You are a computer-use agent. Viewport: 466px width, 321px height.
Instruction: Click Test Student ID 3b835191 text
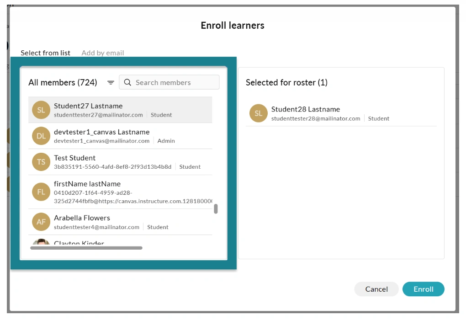click(x=113, y=166)
